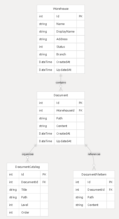
Task: Click the double-bar connector below Warehouse
Action: pyautogui.click(x=61, y=76)
